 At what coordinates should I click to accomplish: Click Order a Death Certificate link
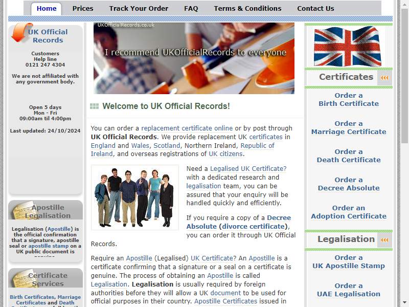349,156
